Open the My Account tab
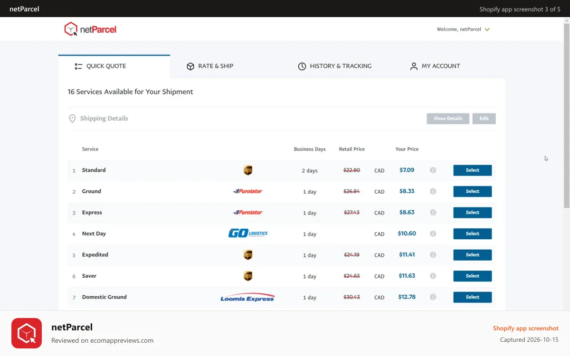The height and width of the screenshot is (356, 570). point(435,66)
